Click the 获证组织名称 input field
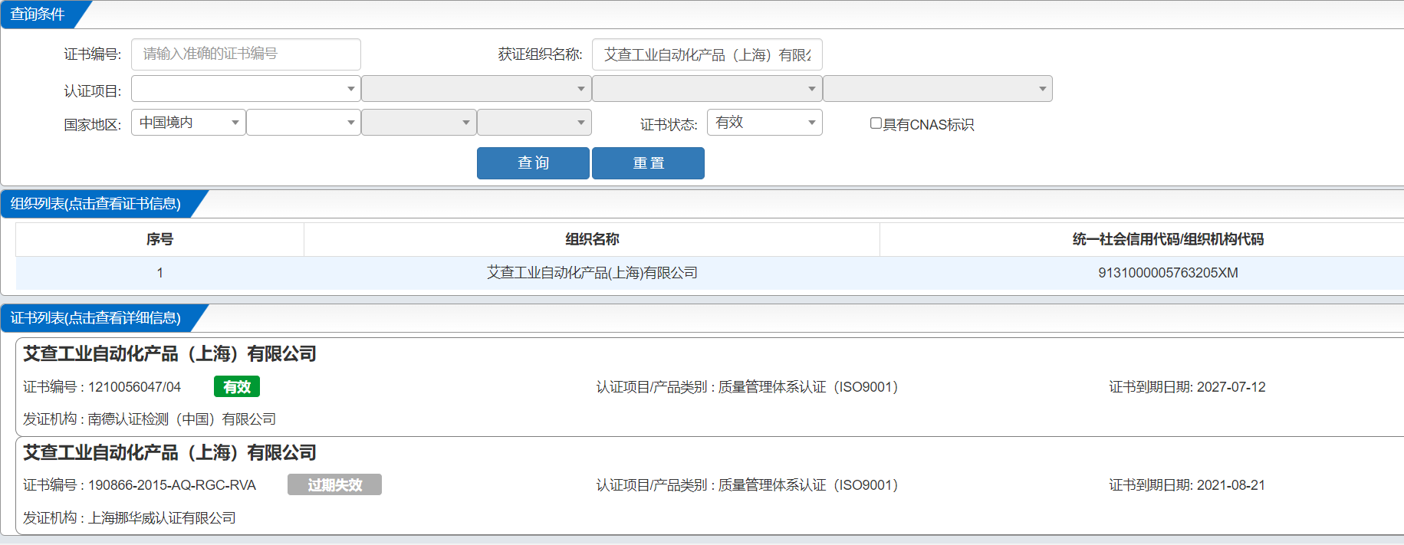Viewport: 1404px width, 545px height. [x=707, y=54]
